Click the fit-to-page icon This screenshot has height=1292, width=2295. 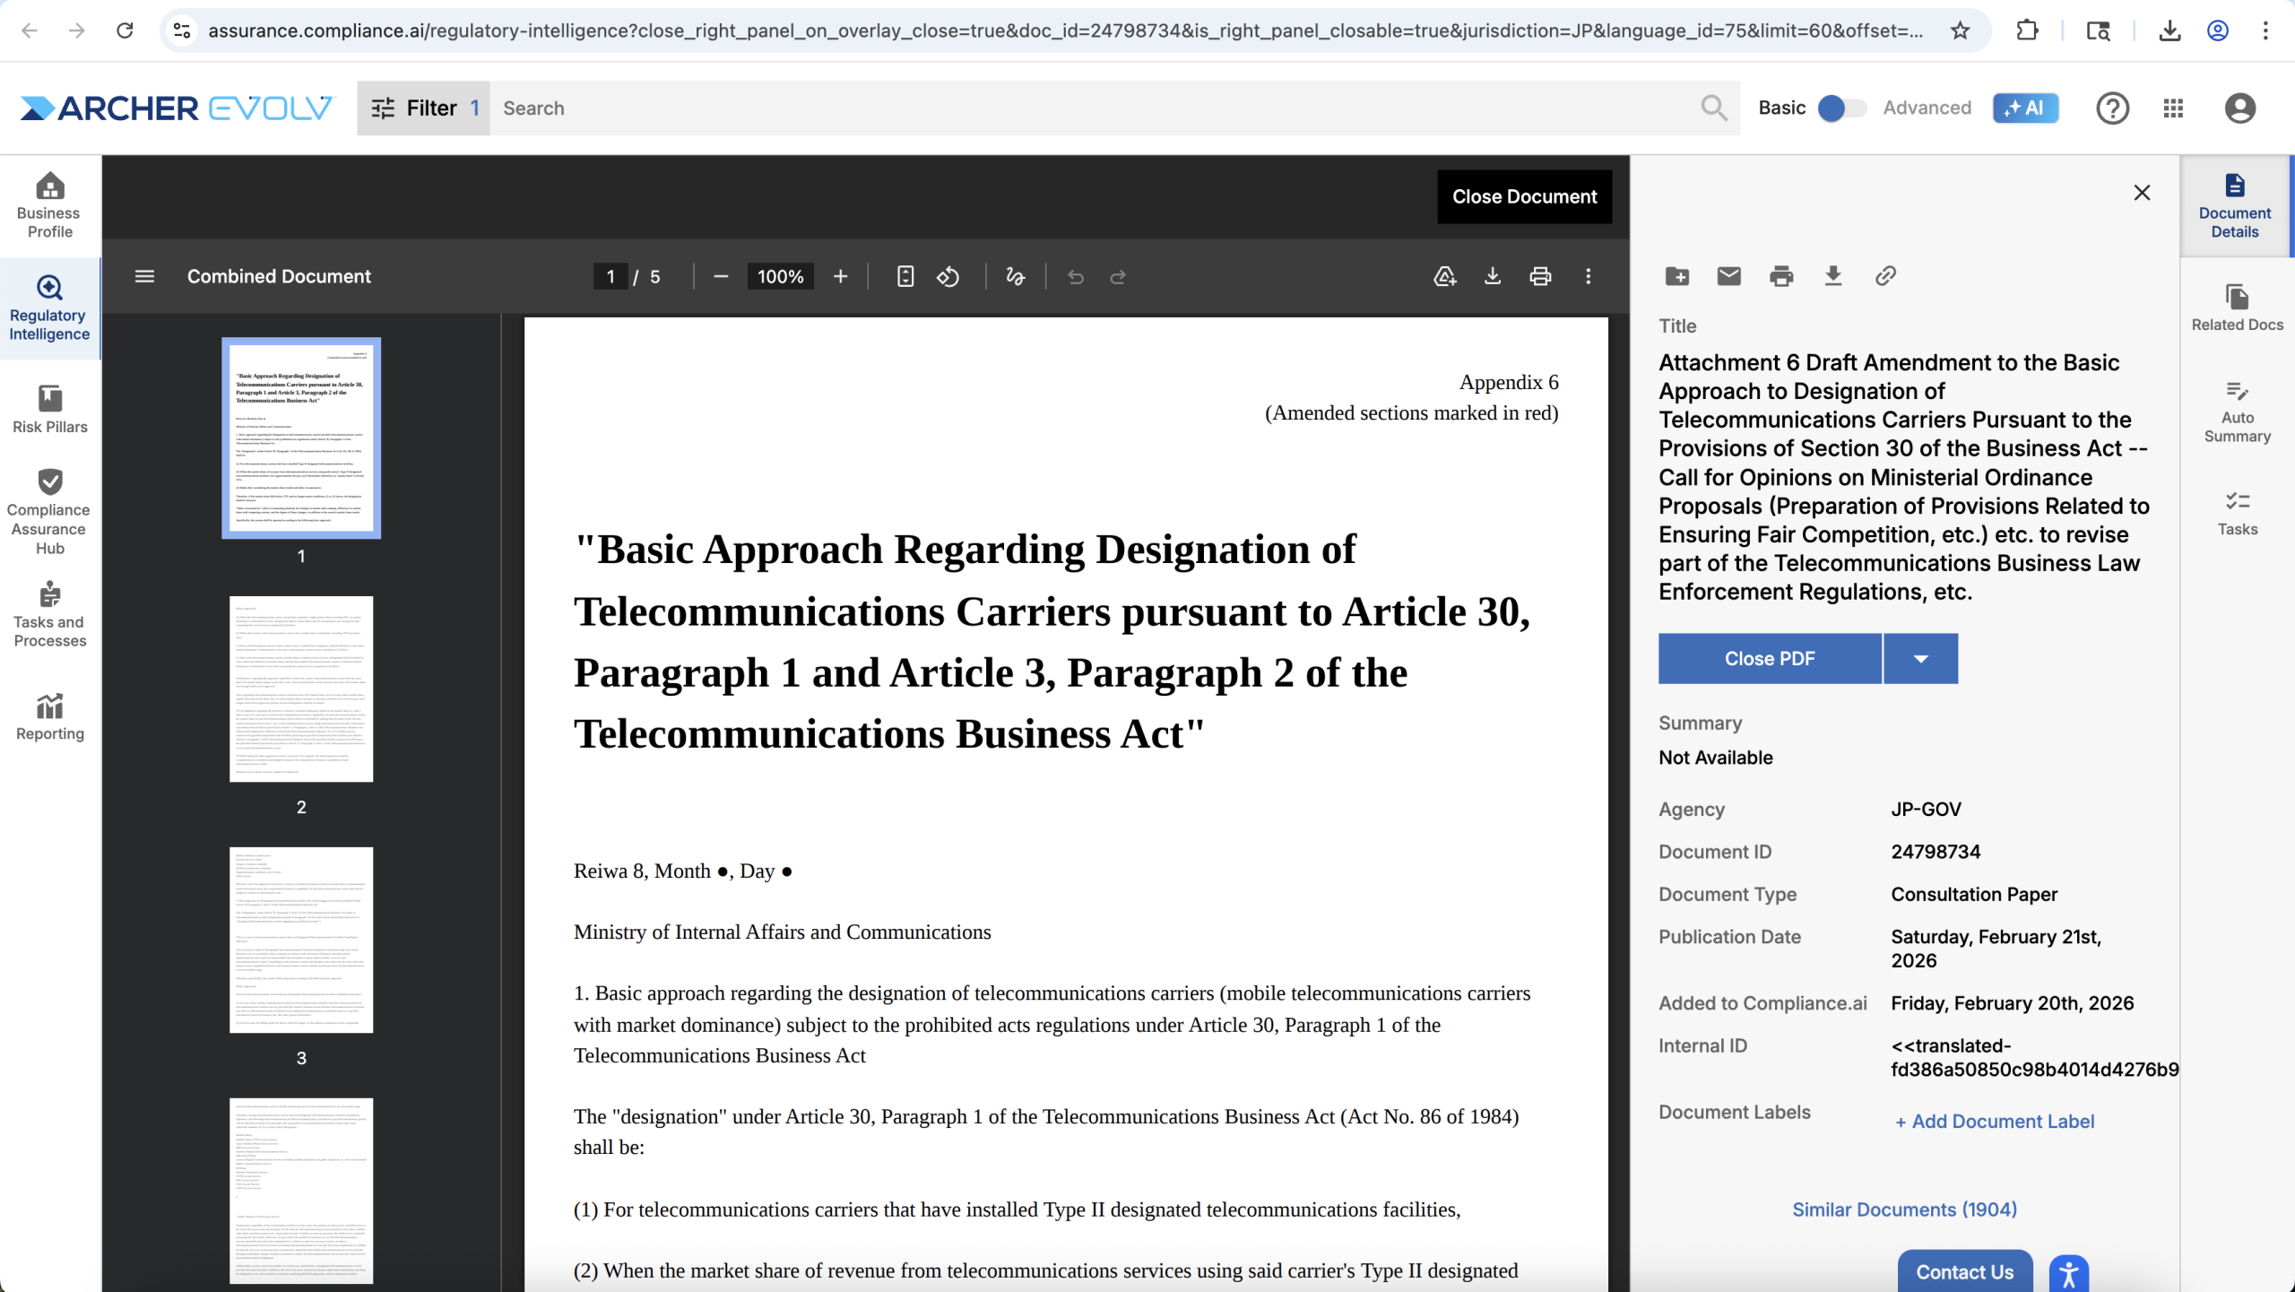[905, 276]
